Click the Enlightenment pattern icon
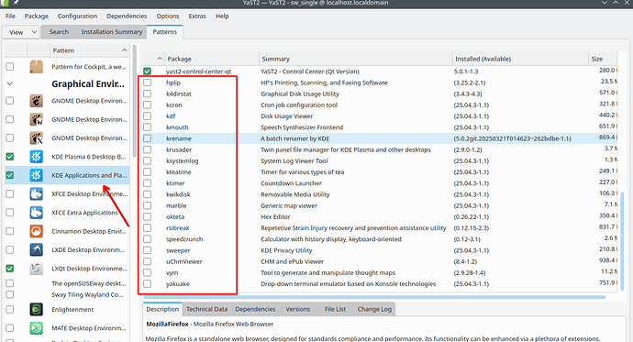Viewport: 633px width, 342px height. click(x=37, y=309)
